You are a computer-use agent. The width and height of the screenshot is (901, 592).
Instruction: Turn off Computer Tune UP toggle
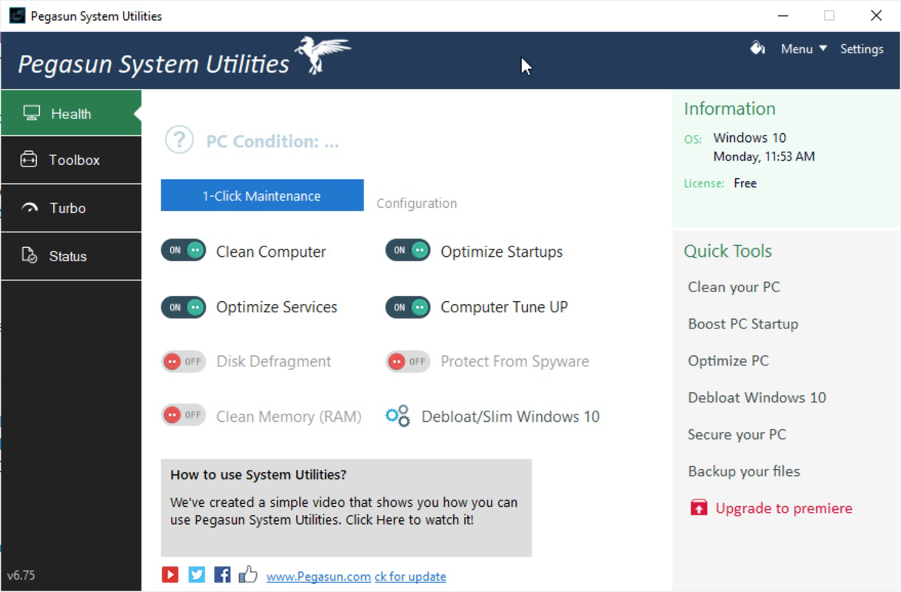pyautogui.click(x=408, y=306)
